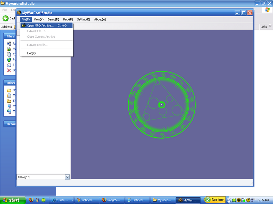Open the Internet Explorer taskbar group
This screenshot has height=204, width=273.
(61, 200)
